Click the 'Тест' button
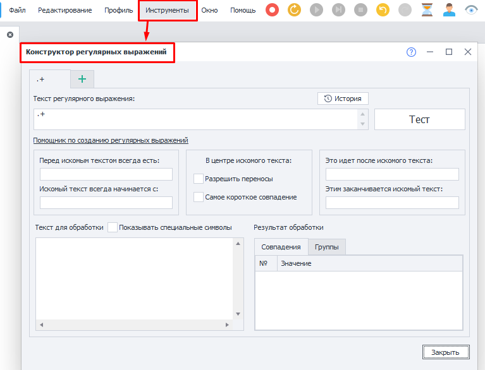 pos(419,119)
